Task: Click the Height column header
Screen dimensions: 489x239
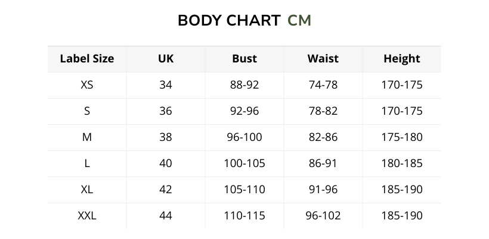Action: pyautogui.click(x=402, y=59)
